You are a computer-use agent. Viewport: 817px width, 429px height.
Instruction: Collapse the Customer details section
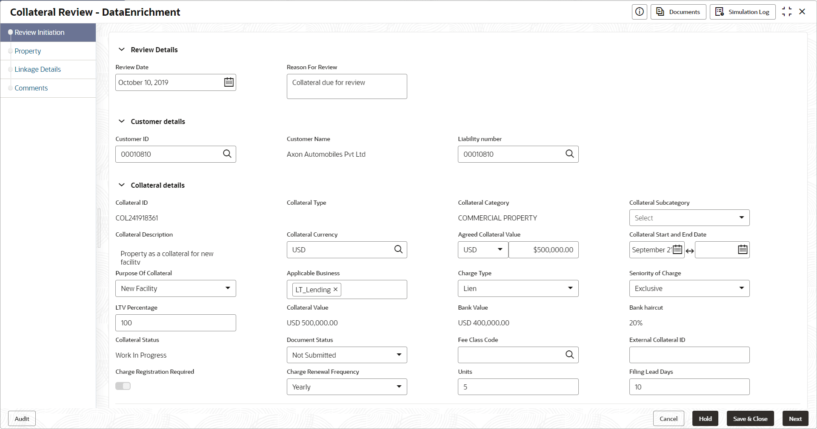[x=122, y=121]
